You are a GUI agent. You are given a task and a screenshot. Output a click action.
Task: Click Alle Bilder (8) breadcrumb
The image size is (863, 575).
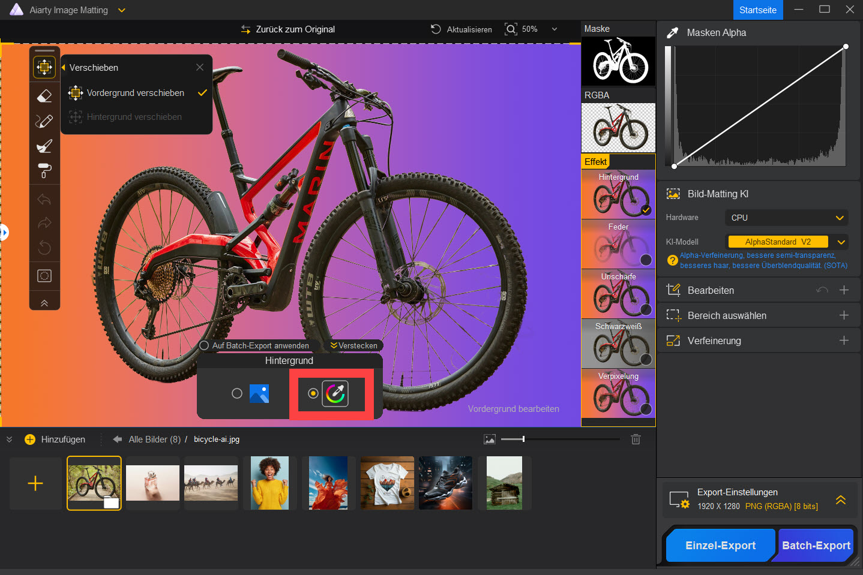point(154,439)
